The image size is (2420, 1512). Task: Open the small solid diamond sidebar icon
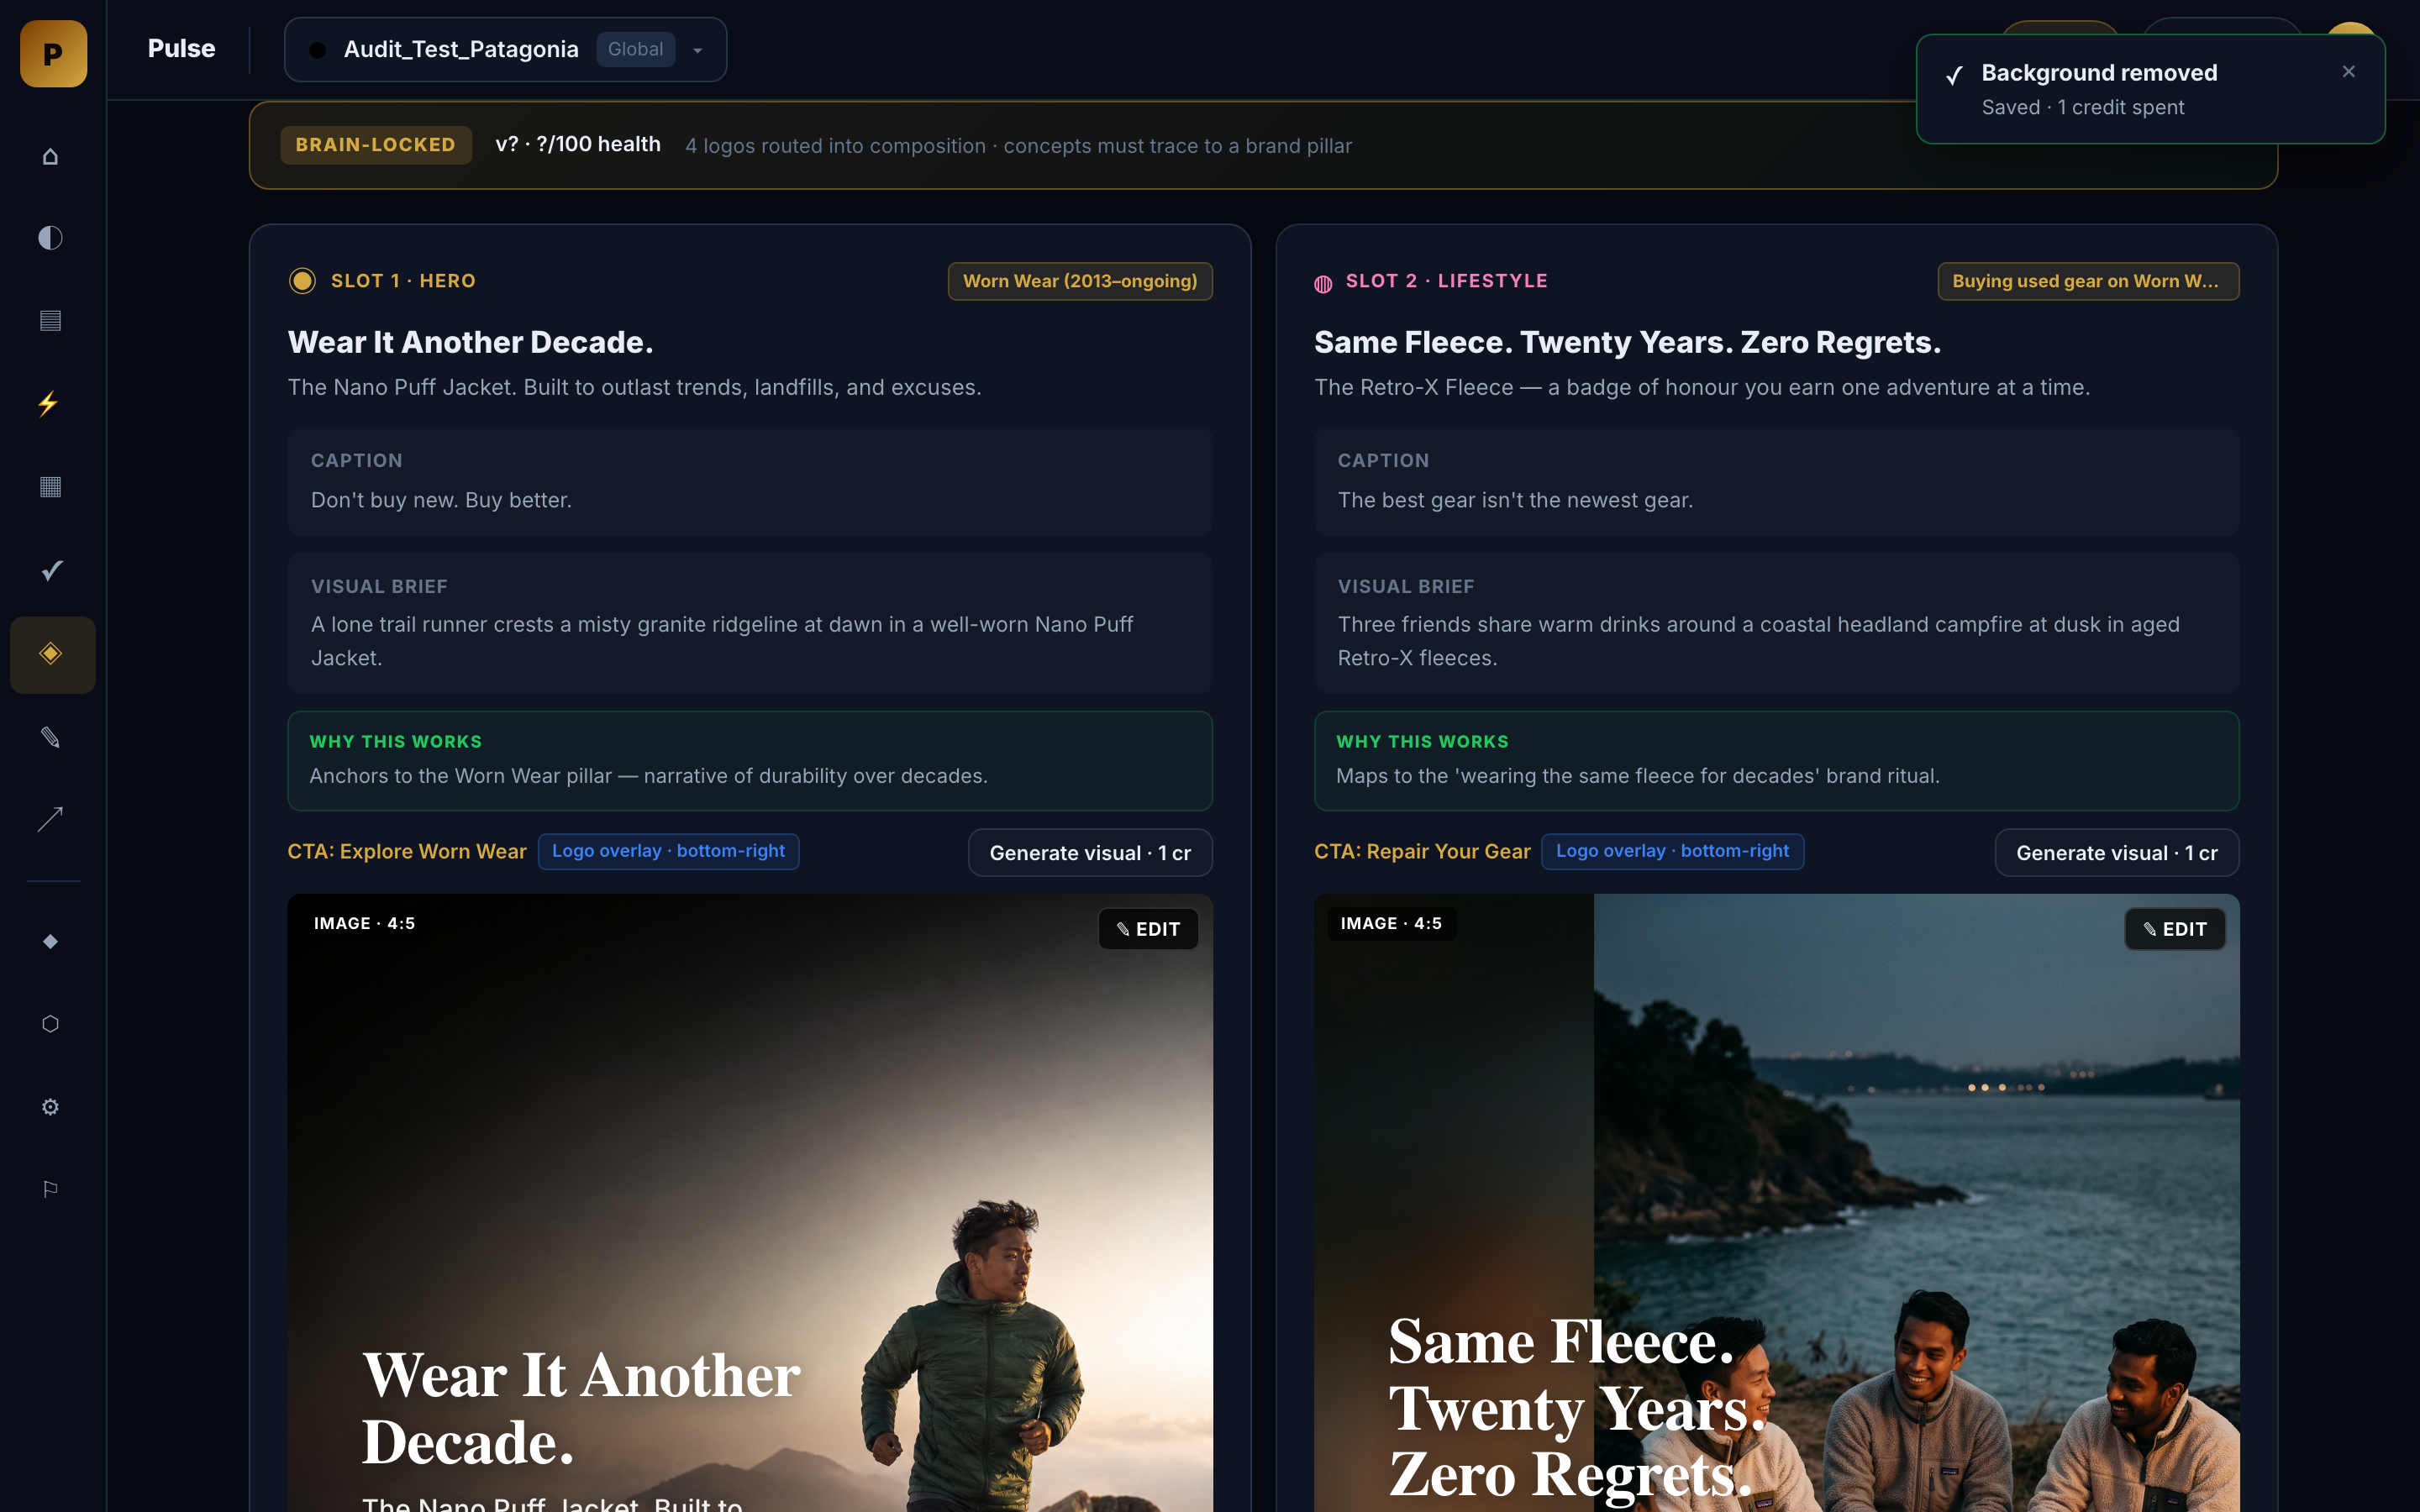[x=50, y=941]
